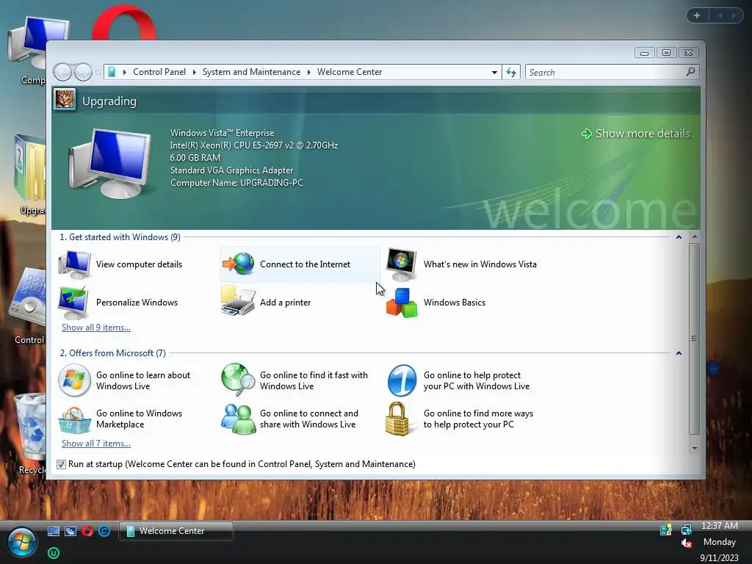
Task: Collapse Get started with Windows section
Action: (679, 237)
